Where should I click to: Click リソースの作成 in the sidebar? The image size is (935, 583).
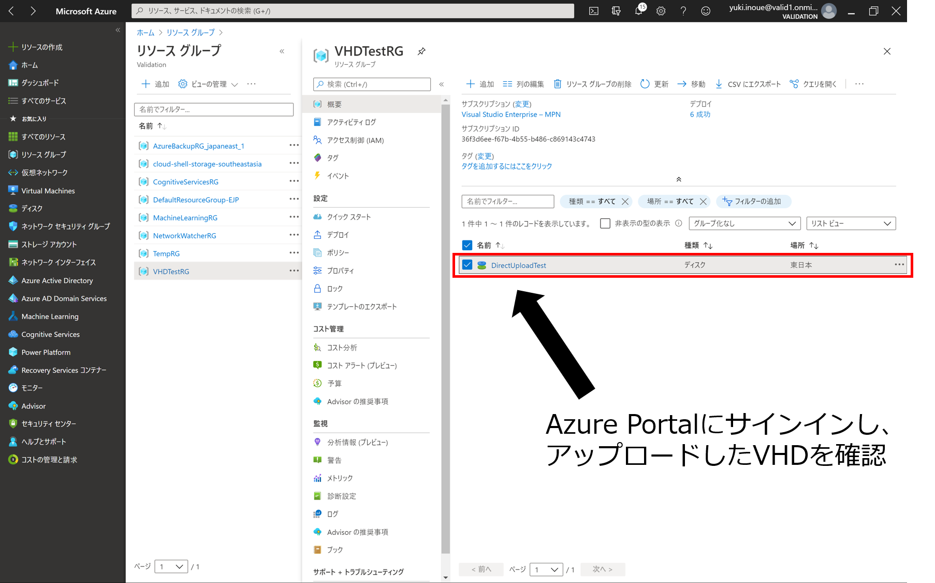(x=41, y=47)
